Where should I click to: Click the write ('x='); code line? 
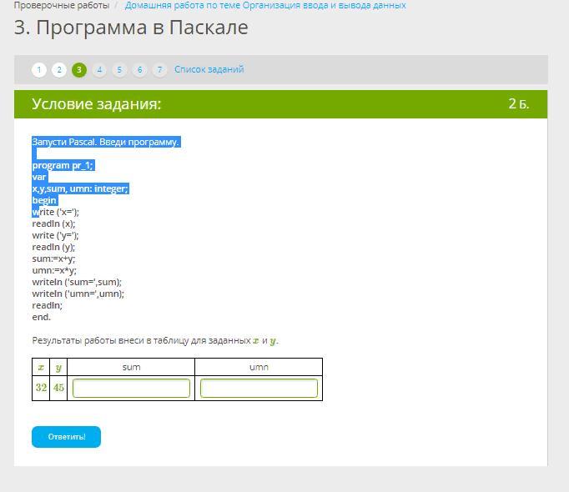tap(56, 212)
